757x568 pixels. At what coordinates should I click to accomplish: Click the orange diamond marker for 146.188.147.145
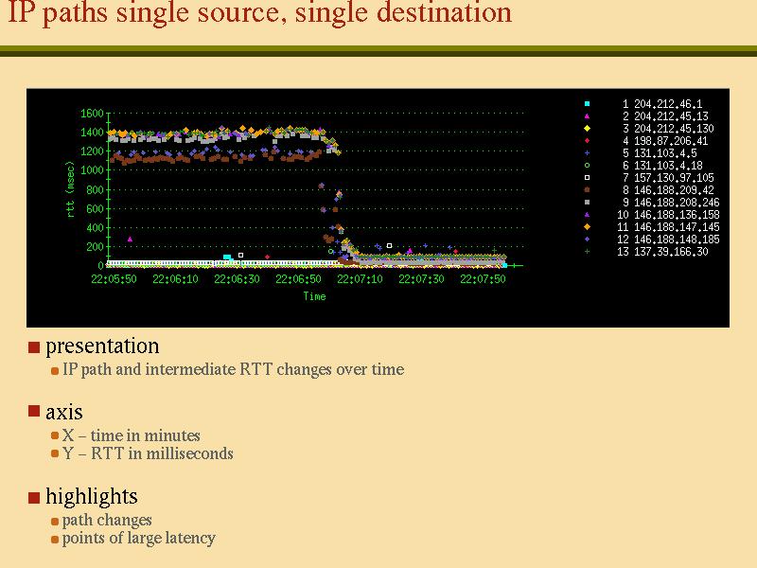(x=588, y=226)
